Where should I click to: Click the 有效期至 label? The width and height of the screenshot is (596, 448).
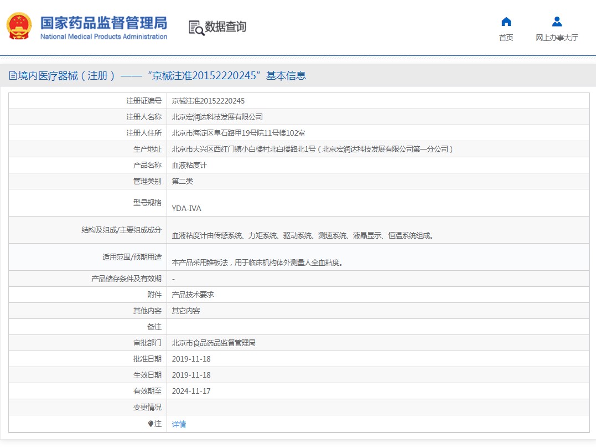(148, 391)
